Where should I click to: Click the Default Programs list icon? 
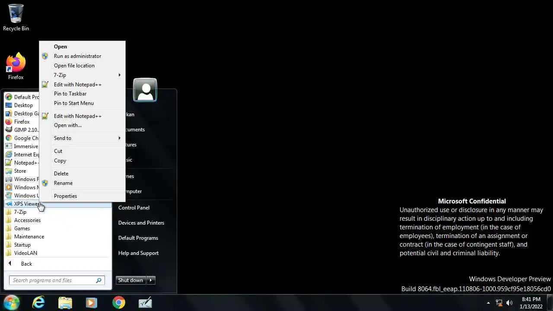tap(9, 97)
